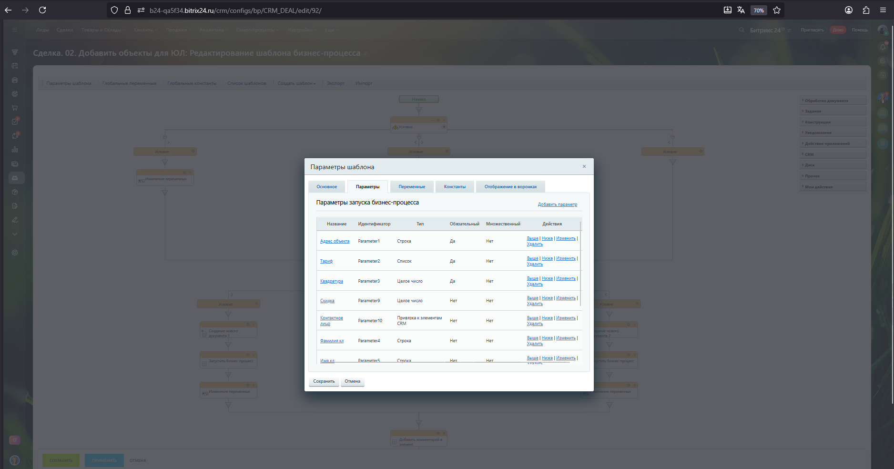The image size is (894, 469).
Task: Open the browser hamburger application menu
Action: pyautogui.click(x=883, y=10)
